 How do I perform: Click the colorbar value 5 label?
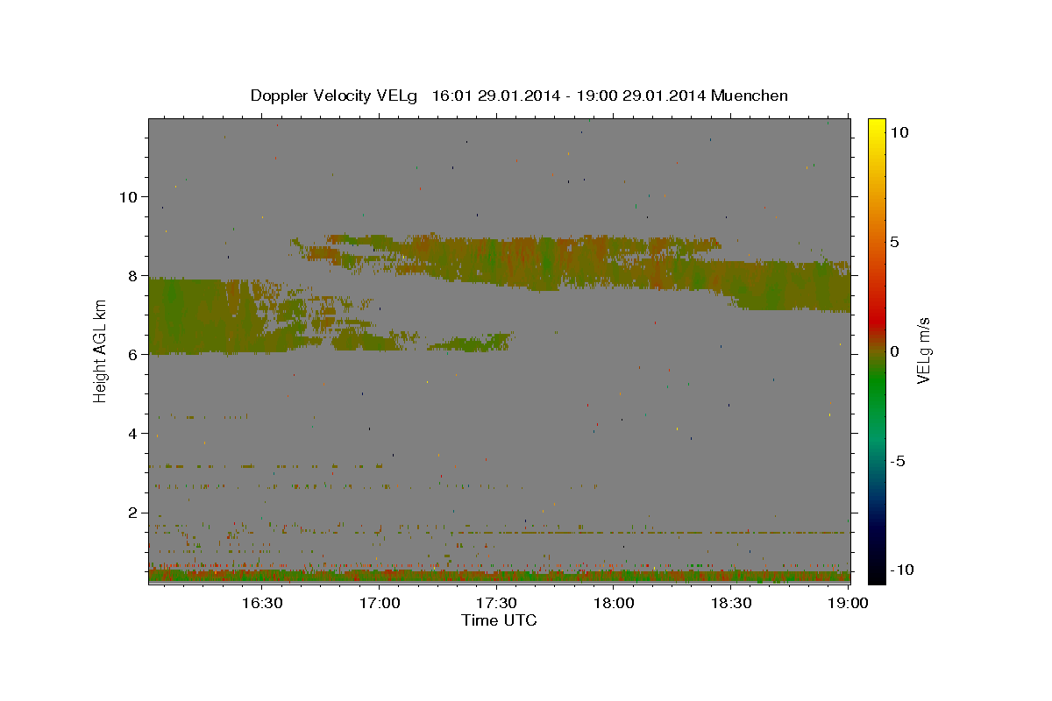894,242
